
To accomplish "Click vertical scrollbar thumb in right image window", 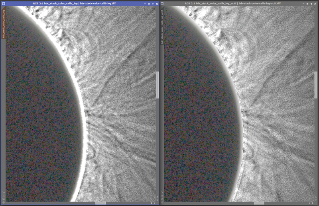I will 316,85.
